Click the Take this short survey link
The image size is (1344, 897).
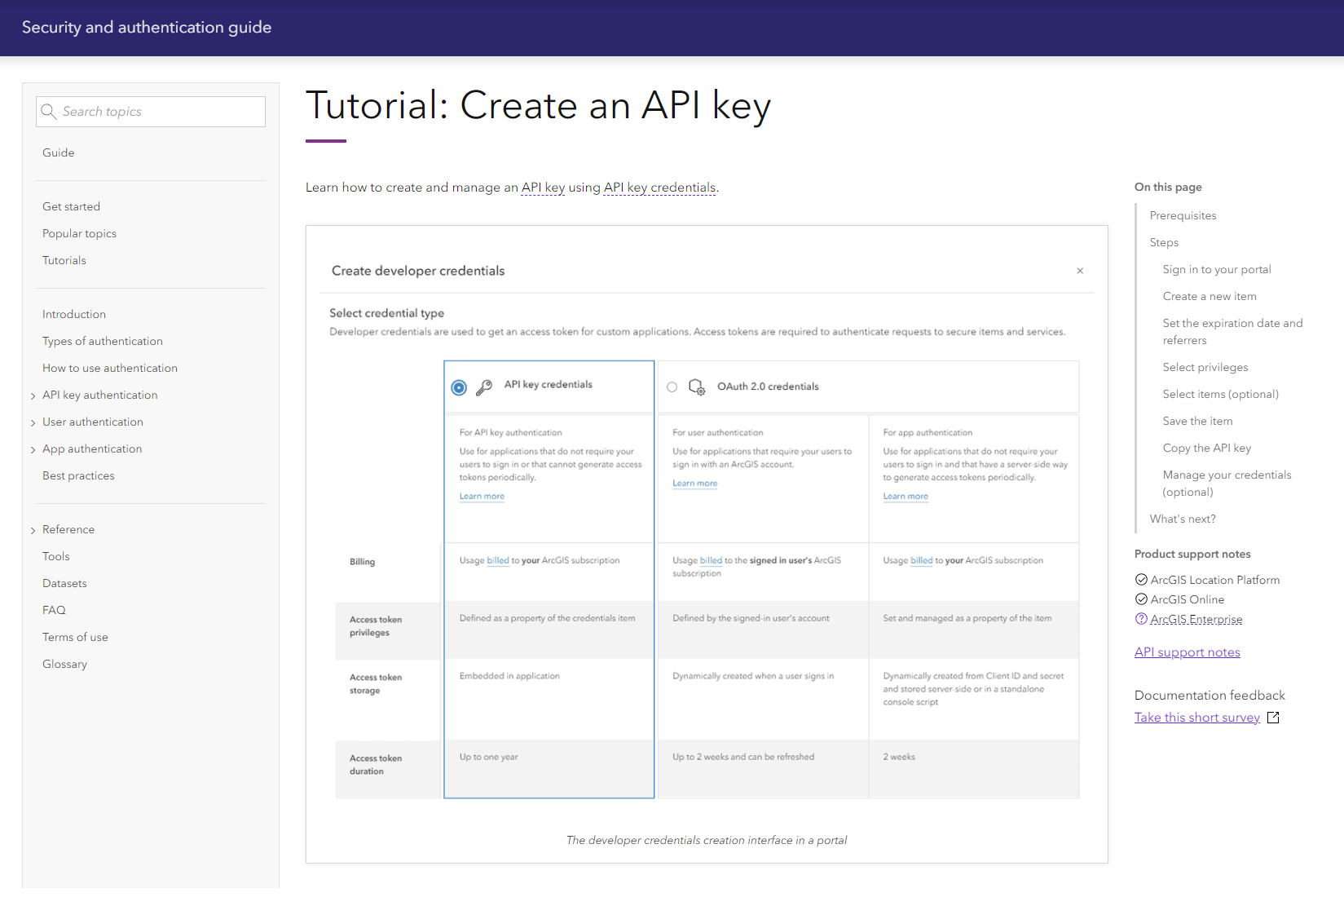pyautogui.click(x=1197, y=717)
